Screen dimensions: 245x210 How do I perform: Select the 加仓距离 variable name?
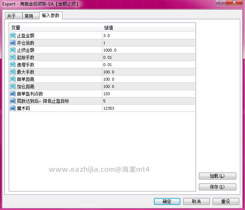[26, 86]
